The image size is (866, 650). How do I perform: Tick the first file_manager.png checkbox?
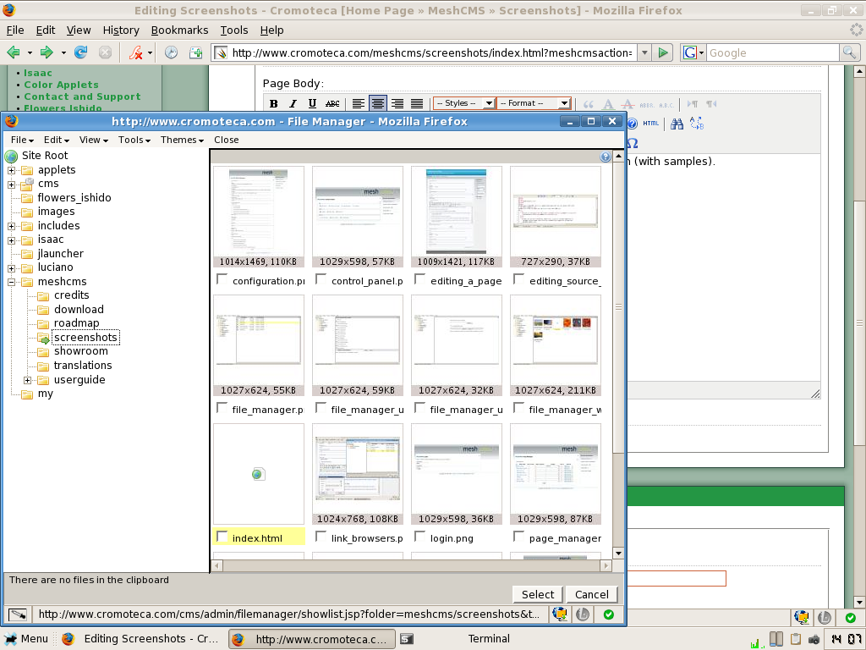pyautogui.click(x=222, y=408)
